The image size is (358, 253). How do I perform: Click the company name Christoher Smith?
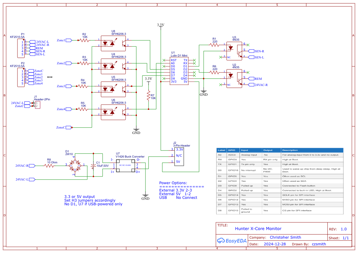285,237
